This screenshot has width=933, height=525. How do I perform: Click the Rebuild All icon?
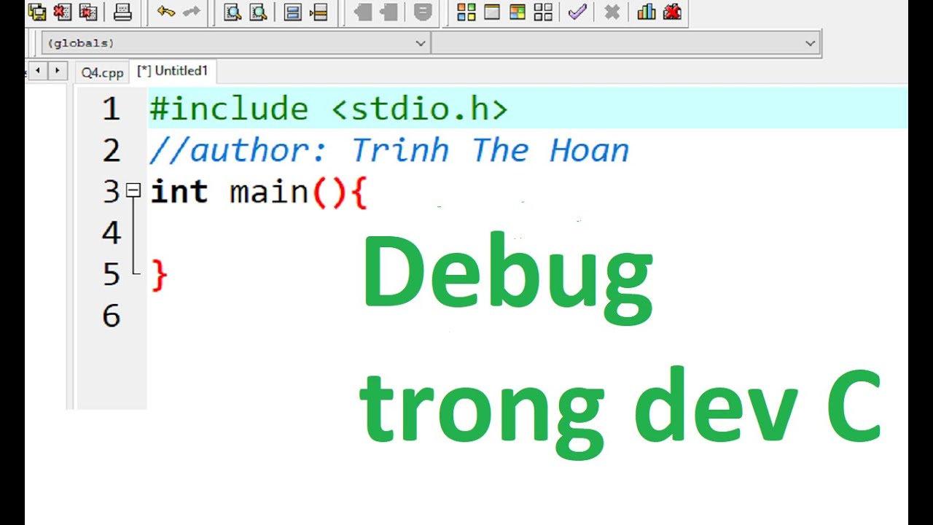(x=543, y=12)
